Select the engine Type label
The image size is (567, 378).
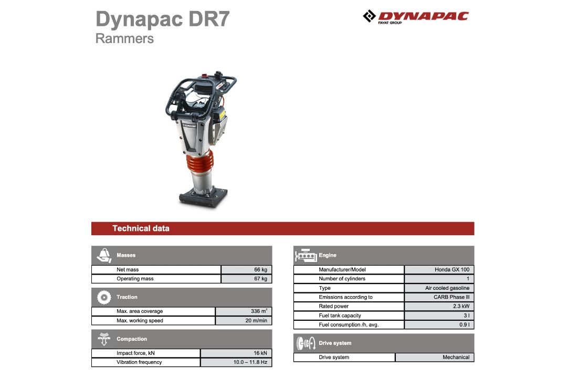324,288
